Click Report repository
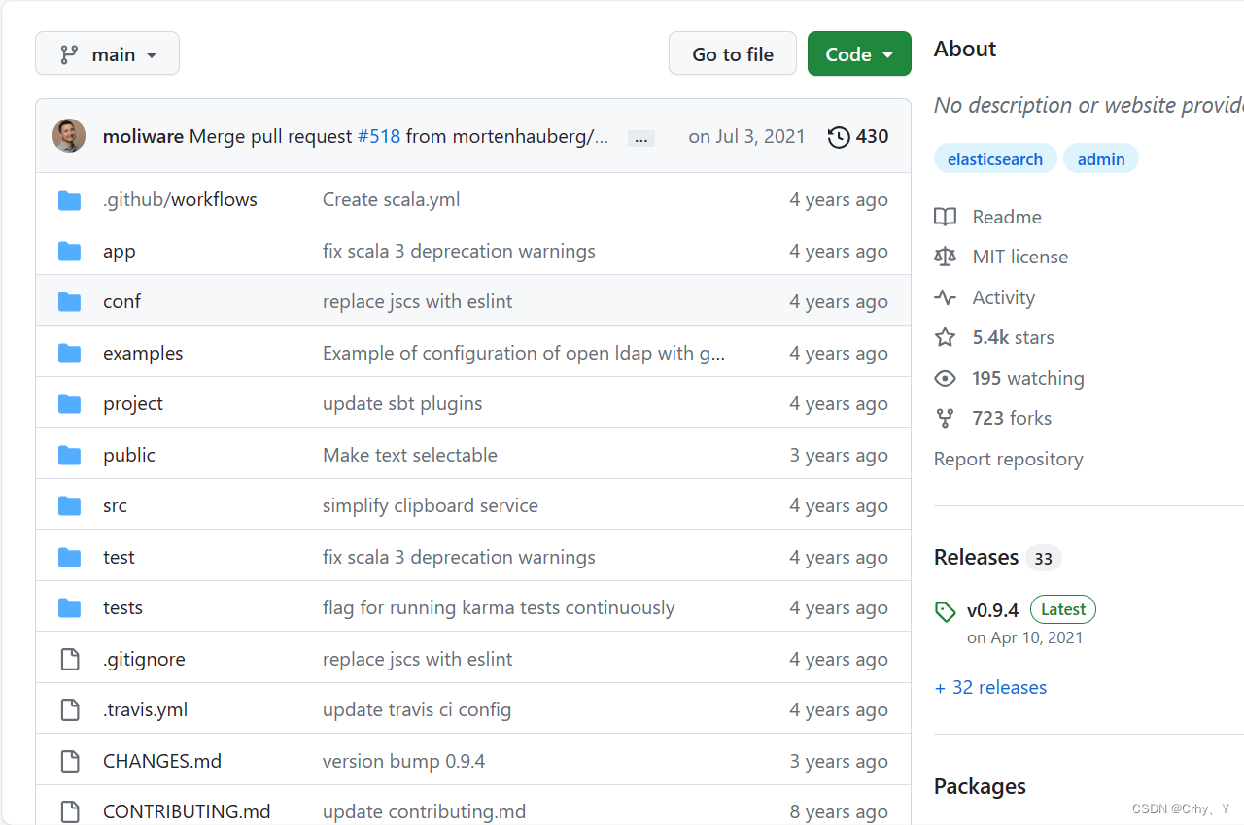 pos(1008,459)
